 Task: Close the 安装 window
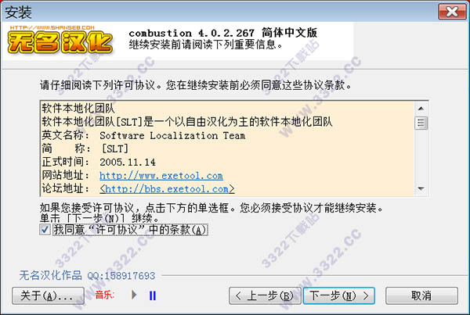tap(452, 12)
